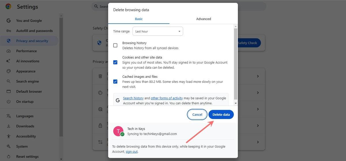
Task: Click the sign out link
Action: 132,151
